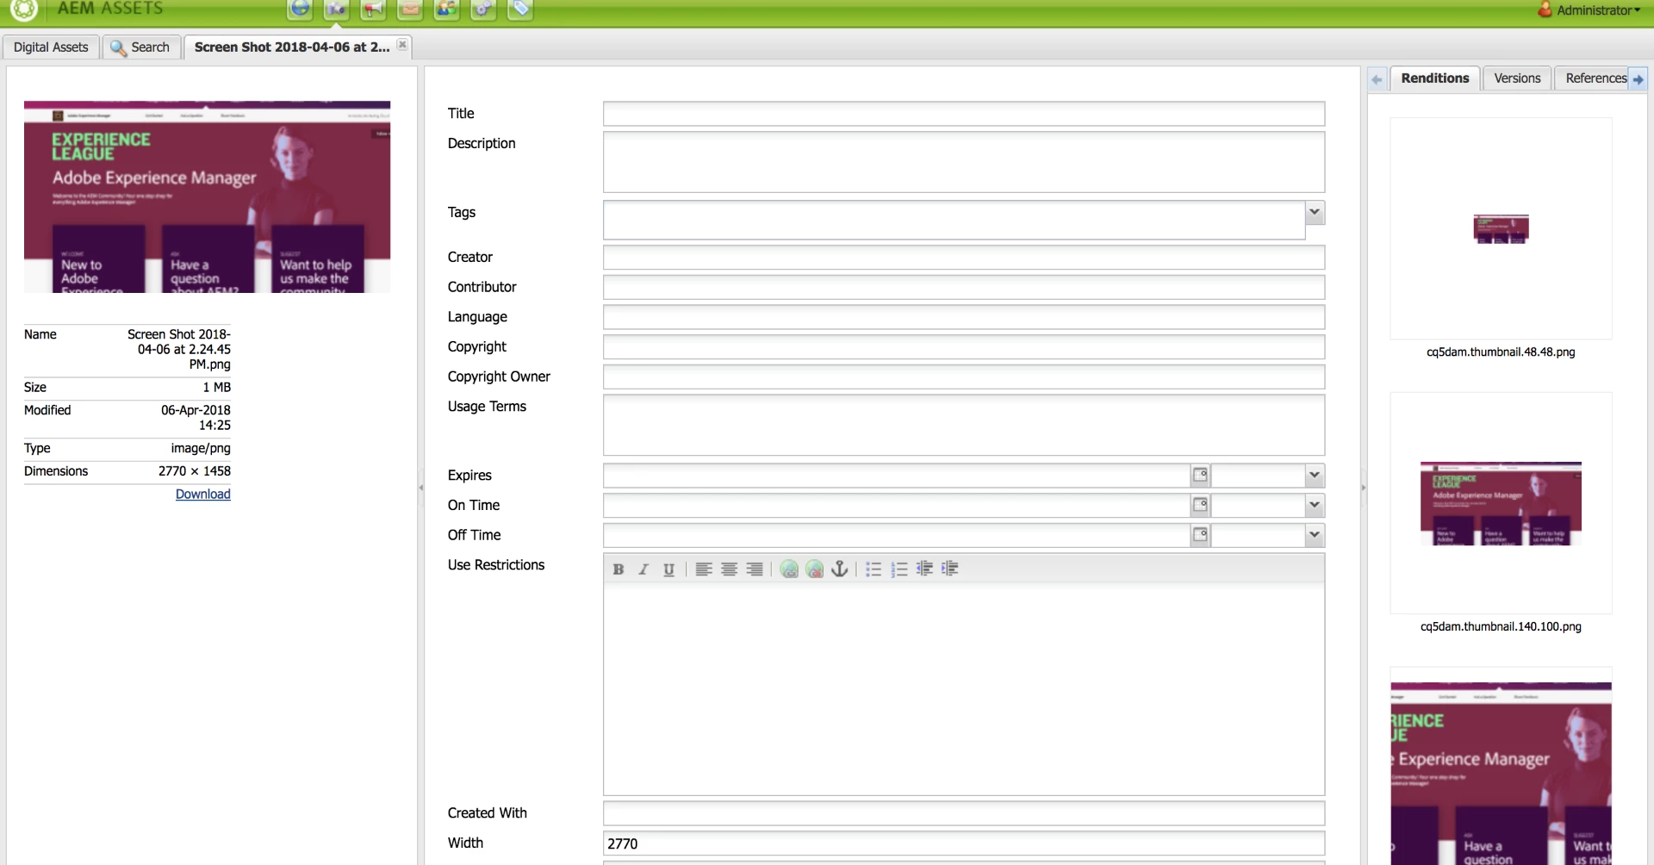The image size is (1654, 865).
Task: Click into the Use Restrictions text body
Action: coord(963,689)
